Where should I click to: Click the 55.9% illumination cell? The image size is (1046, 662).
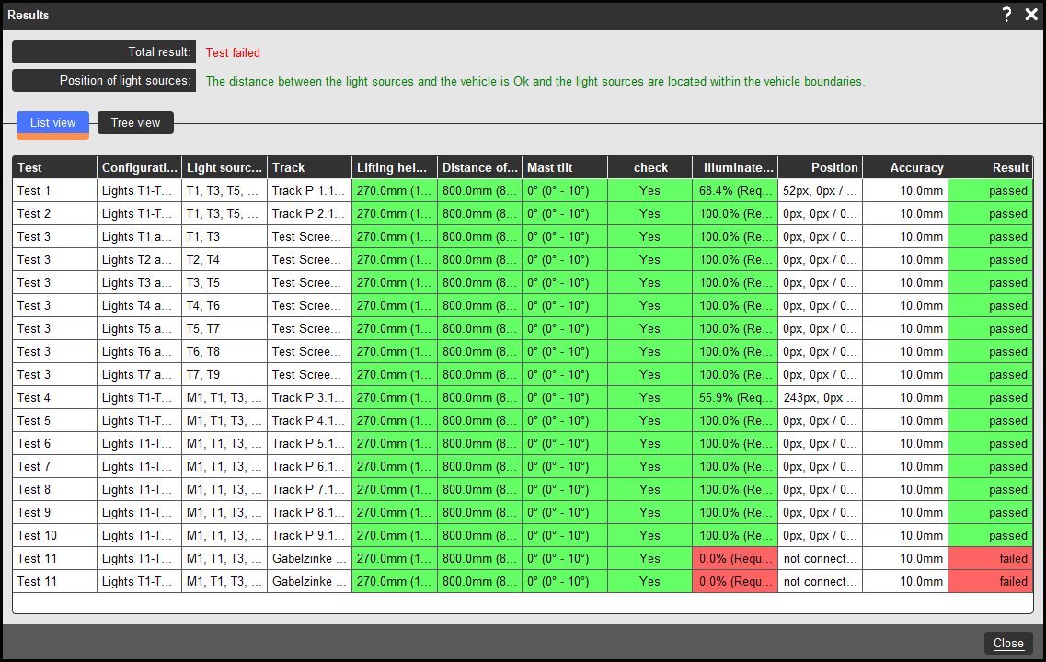[735, 398]
